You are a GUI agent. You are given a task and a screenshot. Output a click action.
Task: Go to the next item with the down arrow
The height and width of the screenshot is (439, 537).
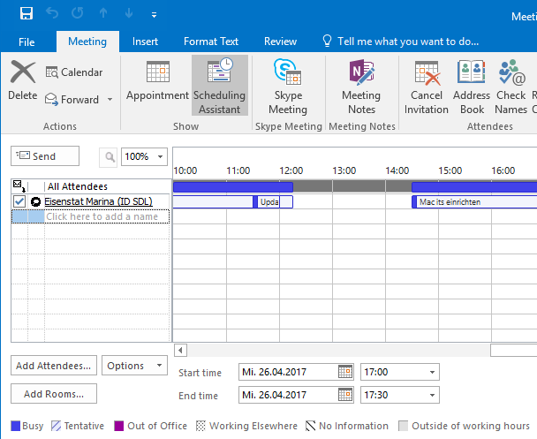pos(129,13)
